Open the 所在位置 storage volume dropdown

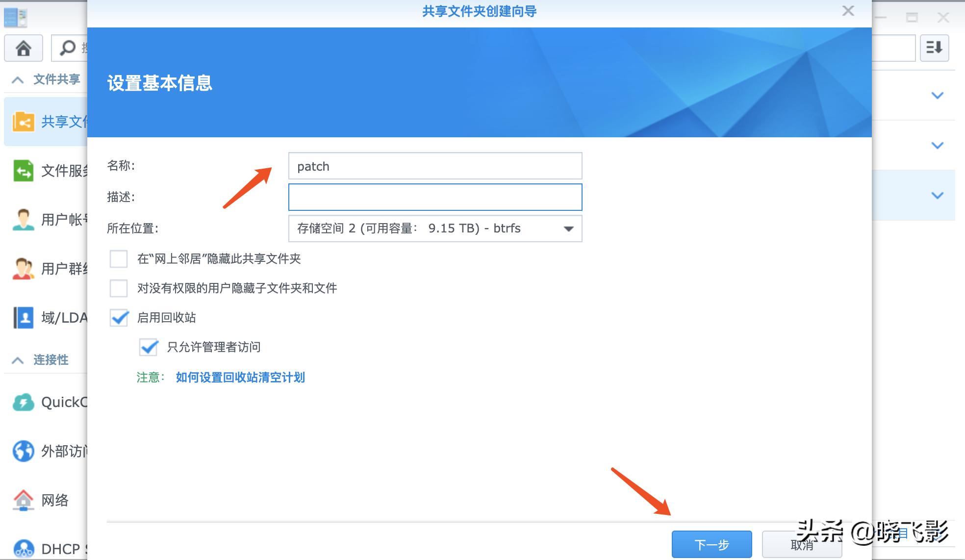568,229
